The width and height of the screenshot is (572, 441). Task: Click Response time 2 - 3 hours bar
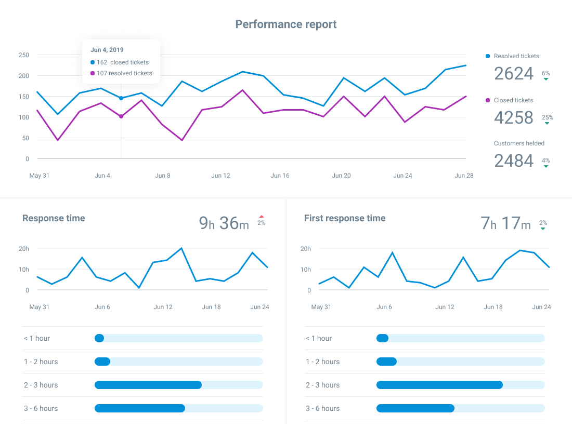(148, 385)
